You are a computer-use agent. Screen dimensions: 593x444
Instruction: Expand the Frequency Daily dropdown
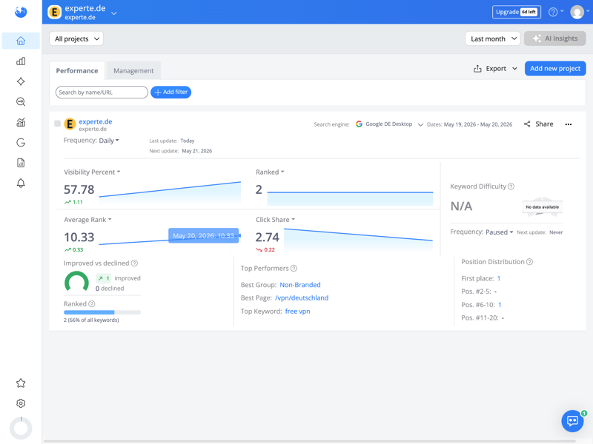click(109, 141)
